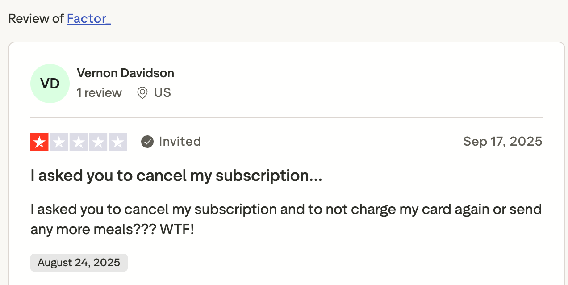The image size is (568, 285).
Task: Open the "I asked you to cancel my subscription…" title
Action: [x=176, y=176]
